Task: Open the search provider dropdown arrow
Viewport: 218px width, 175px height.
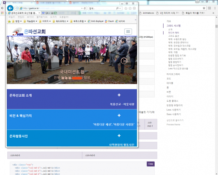Action: pos(120,8)
